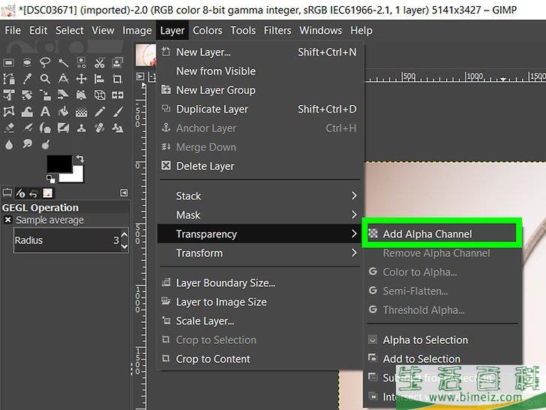Swap foreground and background colors

tap(79, 158)
